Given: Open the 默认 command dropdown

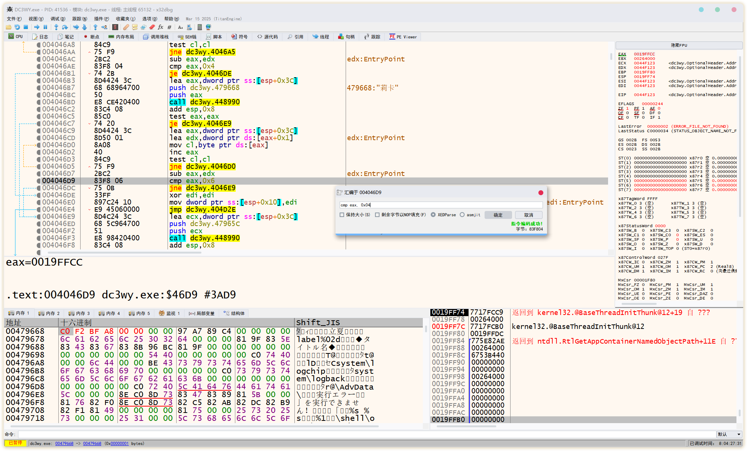Looking at the screenshot, I should (729, 434).
